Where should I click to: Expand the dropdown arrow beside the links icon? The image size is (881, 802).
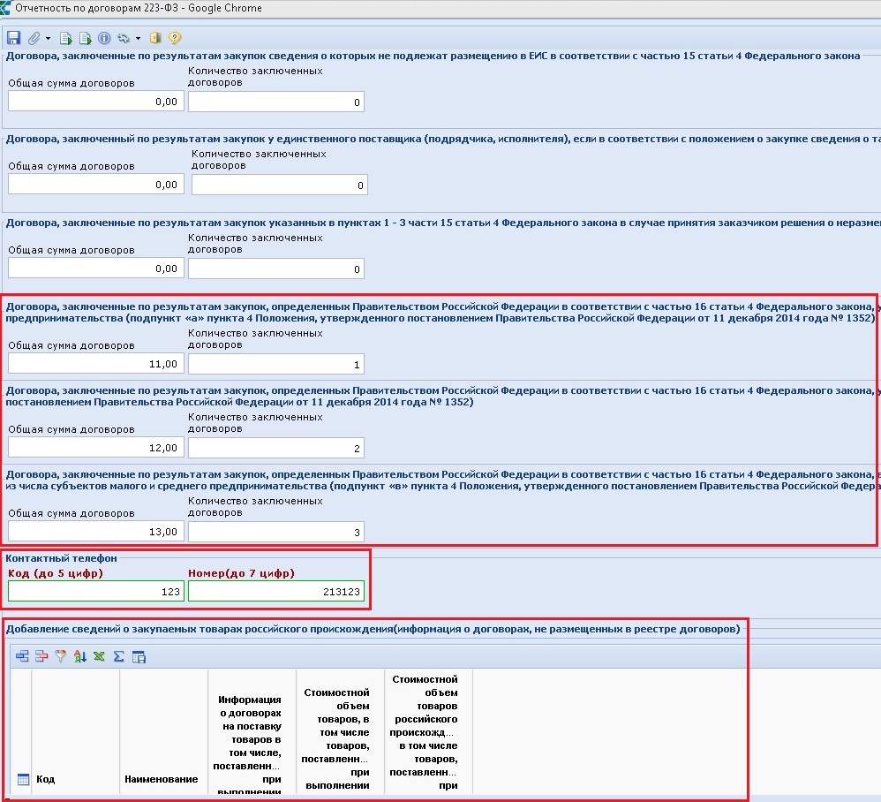pos(138,39)
